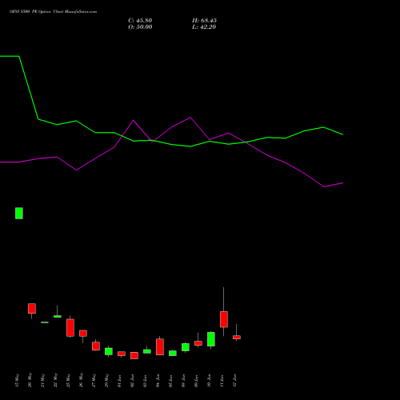The height and width of the screenshot is (400, 400).
Task: Click the green candle above the 08 Jun label
Action: [x=186, y=347]
